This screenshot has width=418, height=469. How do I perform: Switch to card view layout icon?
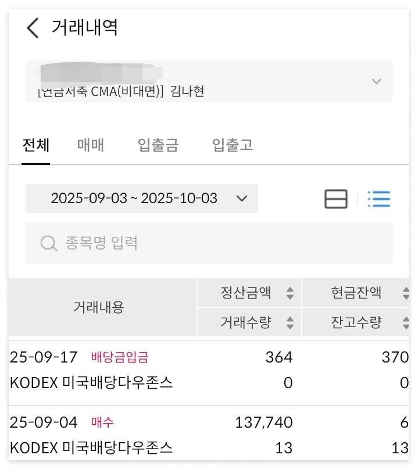(335, 199)
